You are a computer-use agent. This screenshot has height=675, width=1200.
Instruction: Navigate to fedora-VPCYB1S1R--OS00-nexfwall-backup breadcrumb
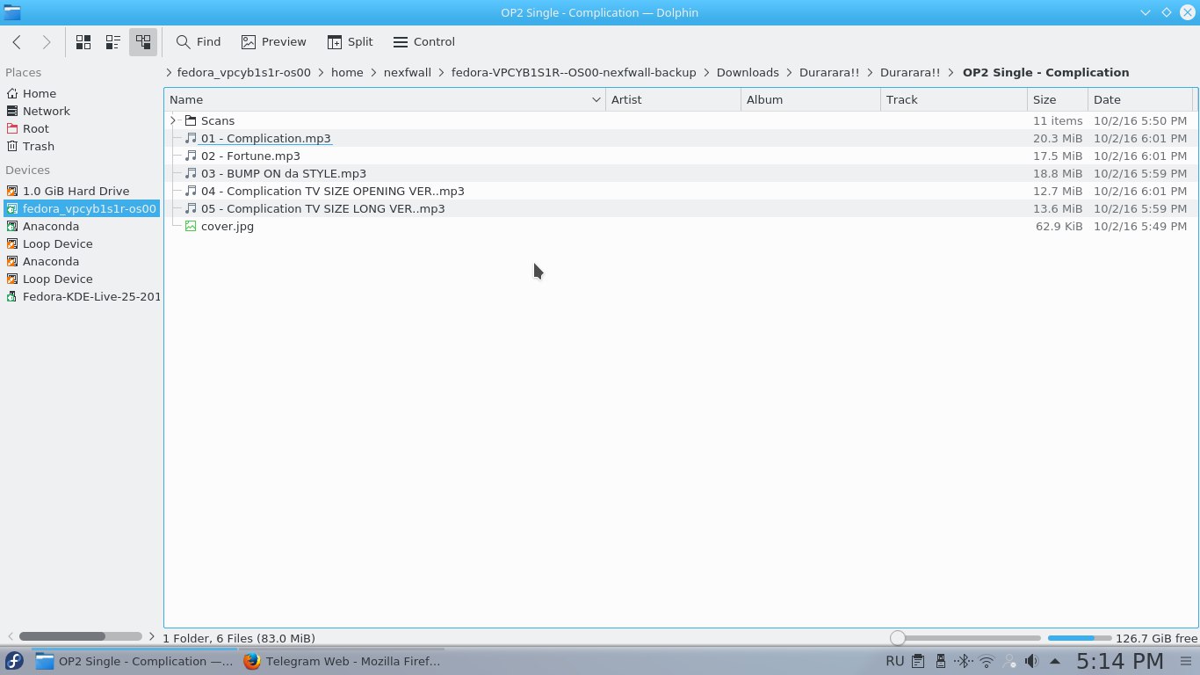point(574,72)
